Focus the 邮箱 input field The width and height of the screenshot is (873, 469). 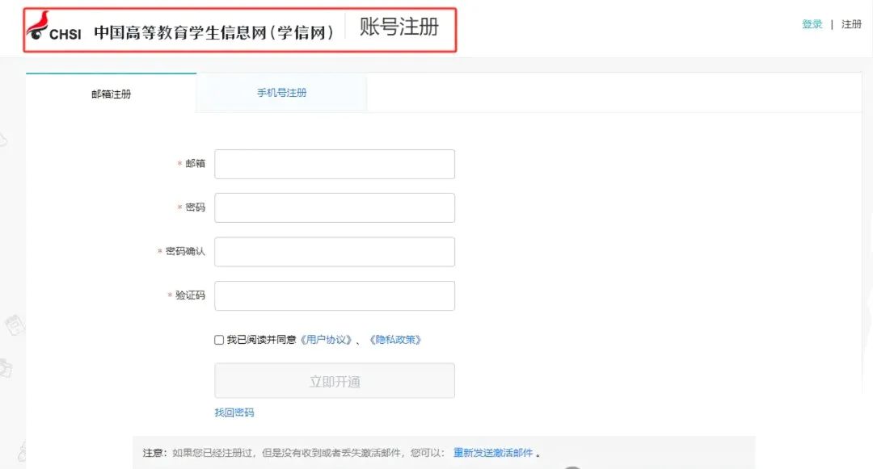coord(334,164)
